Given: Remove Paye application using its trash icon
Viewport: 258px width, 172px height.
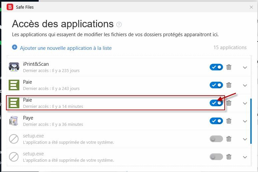Looking at the screenshot, I should (x=229, y=121).
